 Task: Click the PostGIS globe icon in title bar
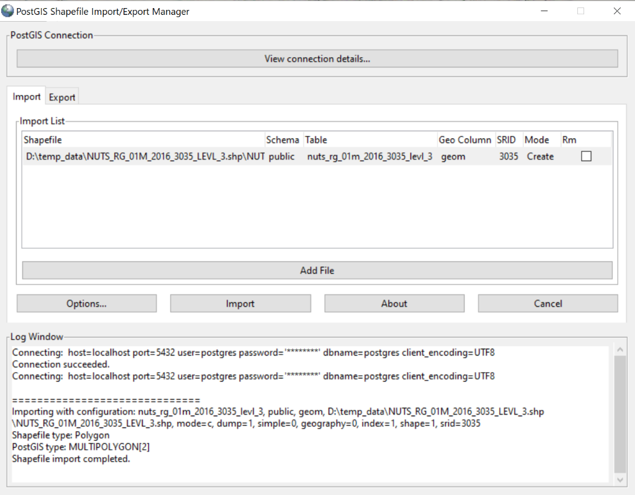[x=7, y=11]
